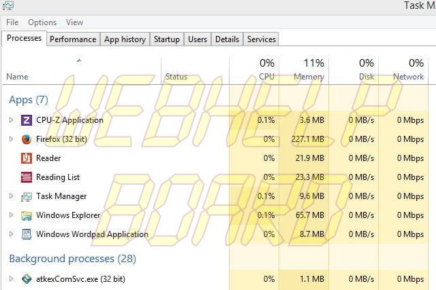Expand the atkexComSvc.exe row
Viewport: 436px width, 290px height.
pos(11,278)
